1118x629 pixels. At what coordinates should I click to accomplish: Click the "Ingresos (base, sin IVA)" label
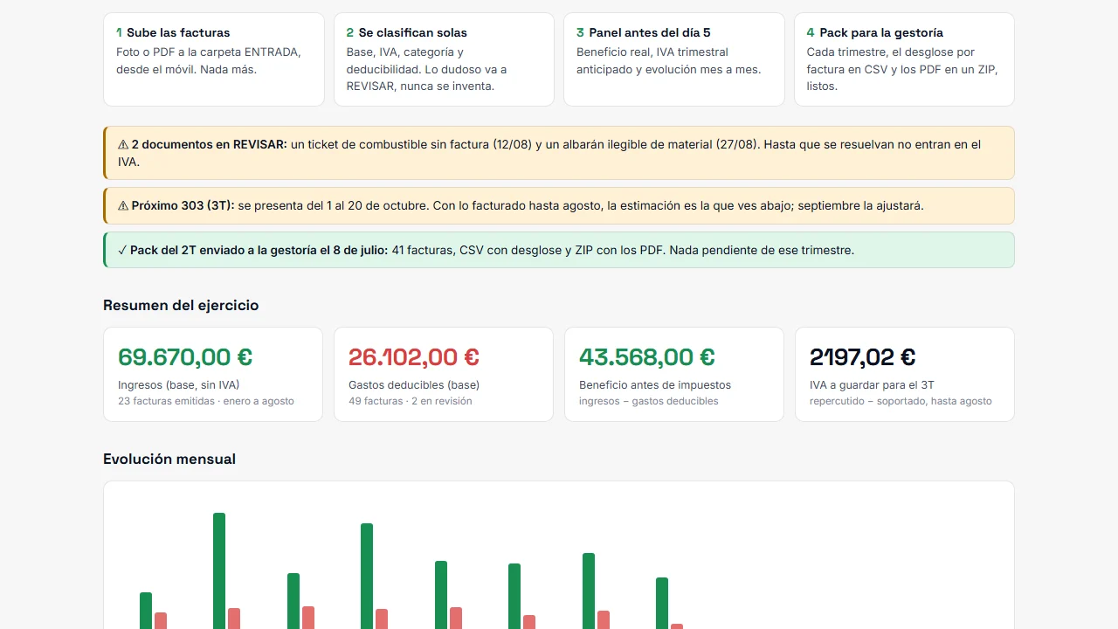coord(179,384)
